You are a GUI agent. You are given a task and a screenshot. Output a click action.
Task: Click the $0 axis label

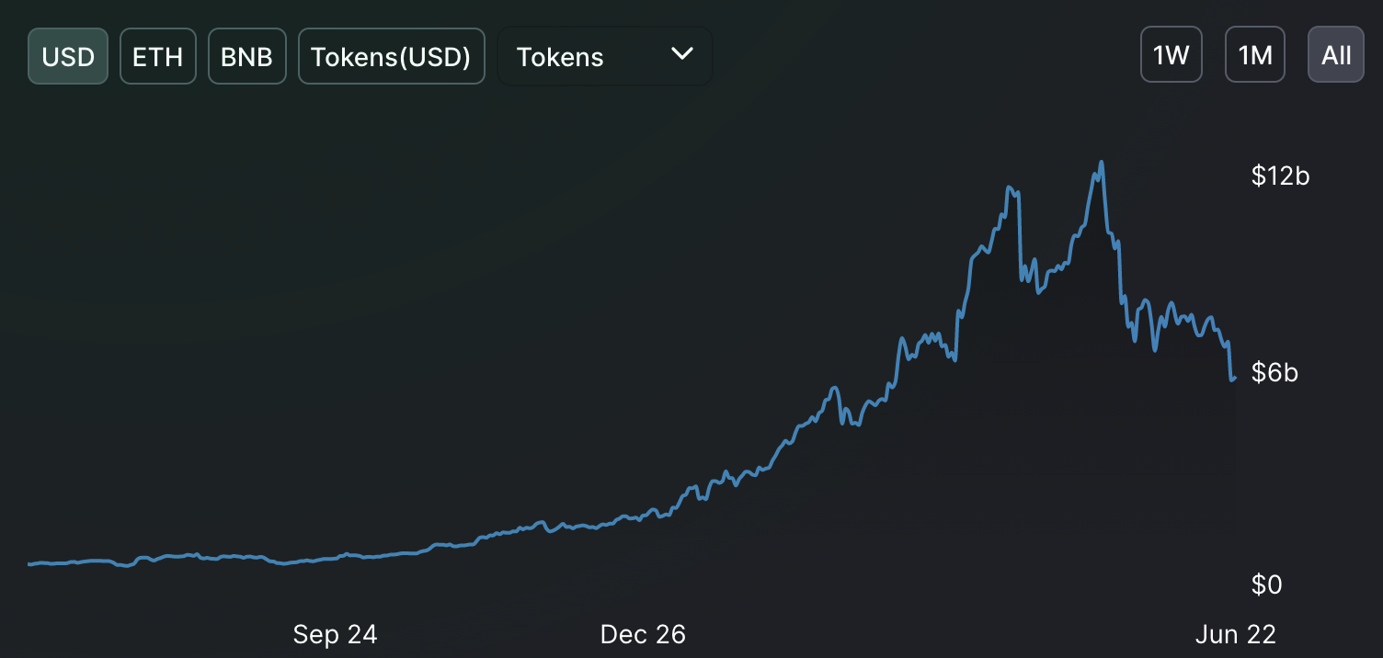click(x=1268, y=584)
